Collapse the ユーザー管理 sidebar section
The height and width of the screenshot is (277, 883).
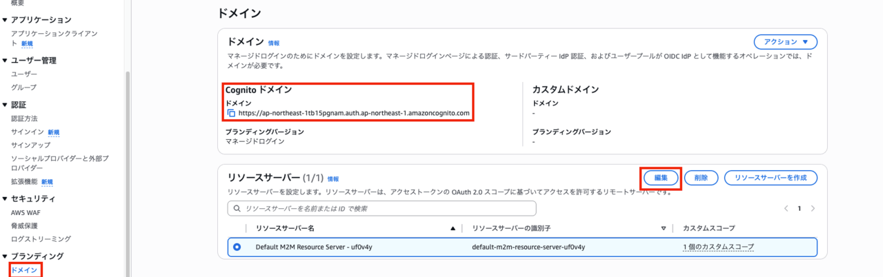click(5, 61)
